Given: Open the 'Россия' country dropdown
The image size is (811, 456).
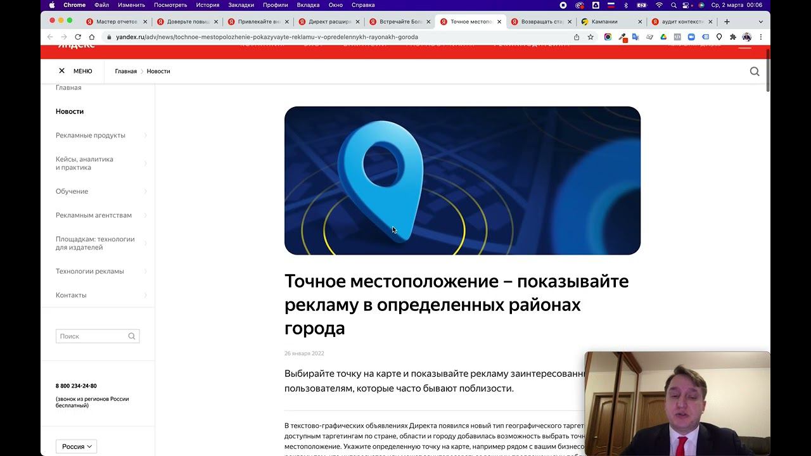Looking at the screenshot, I should (76, 446).
